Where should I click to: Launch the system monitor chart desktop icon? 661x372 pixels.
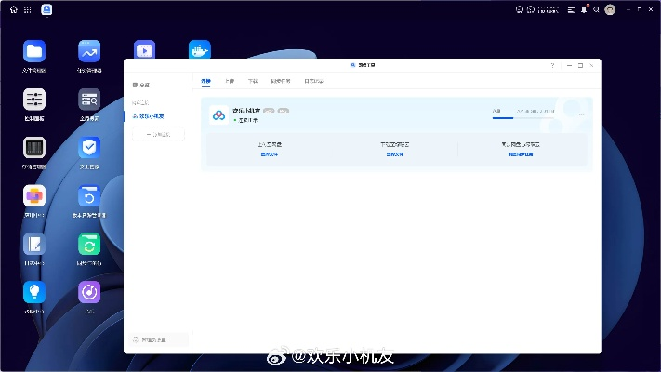pos(89,52)
